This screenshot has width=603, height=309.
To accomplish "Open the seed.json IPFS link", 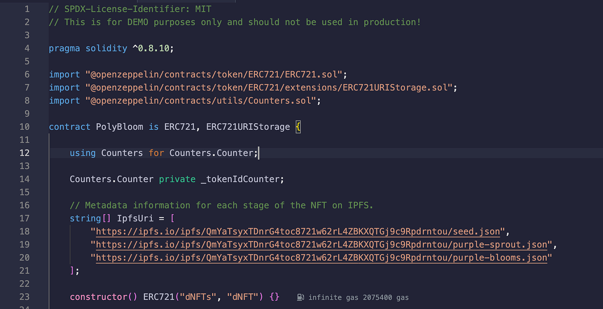I will (298, 231).
